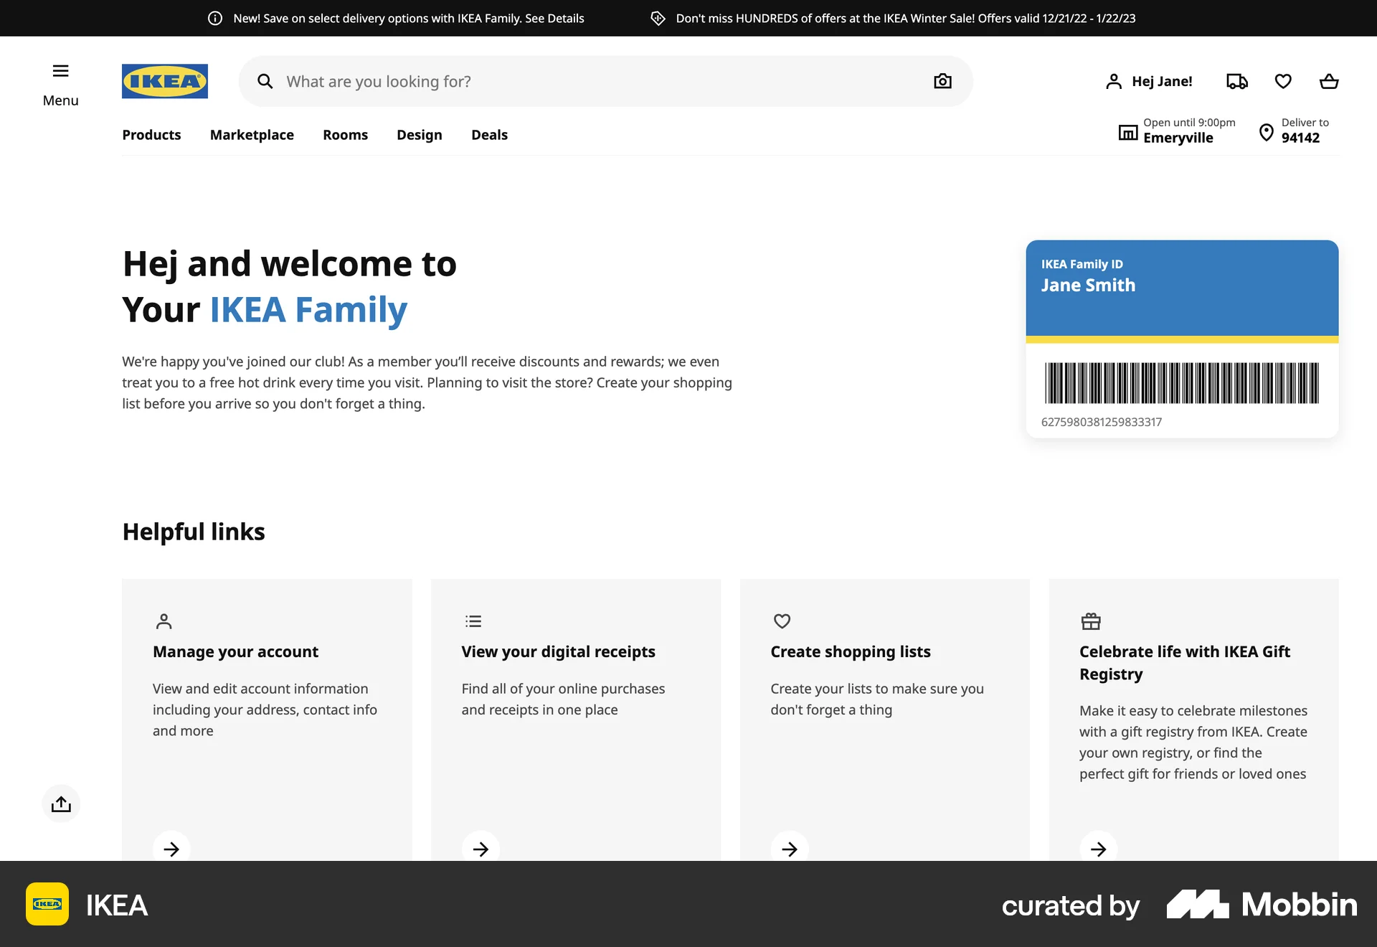View favorites with the heart icon
The image size is (1377, 947).
1283,81
